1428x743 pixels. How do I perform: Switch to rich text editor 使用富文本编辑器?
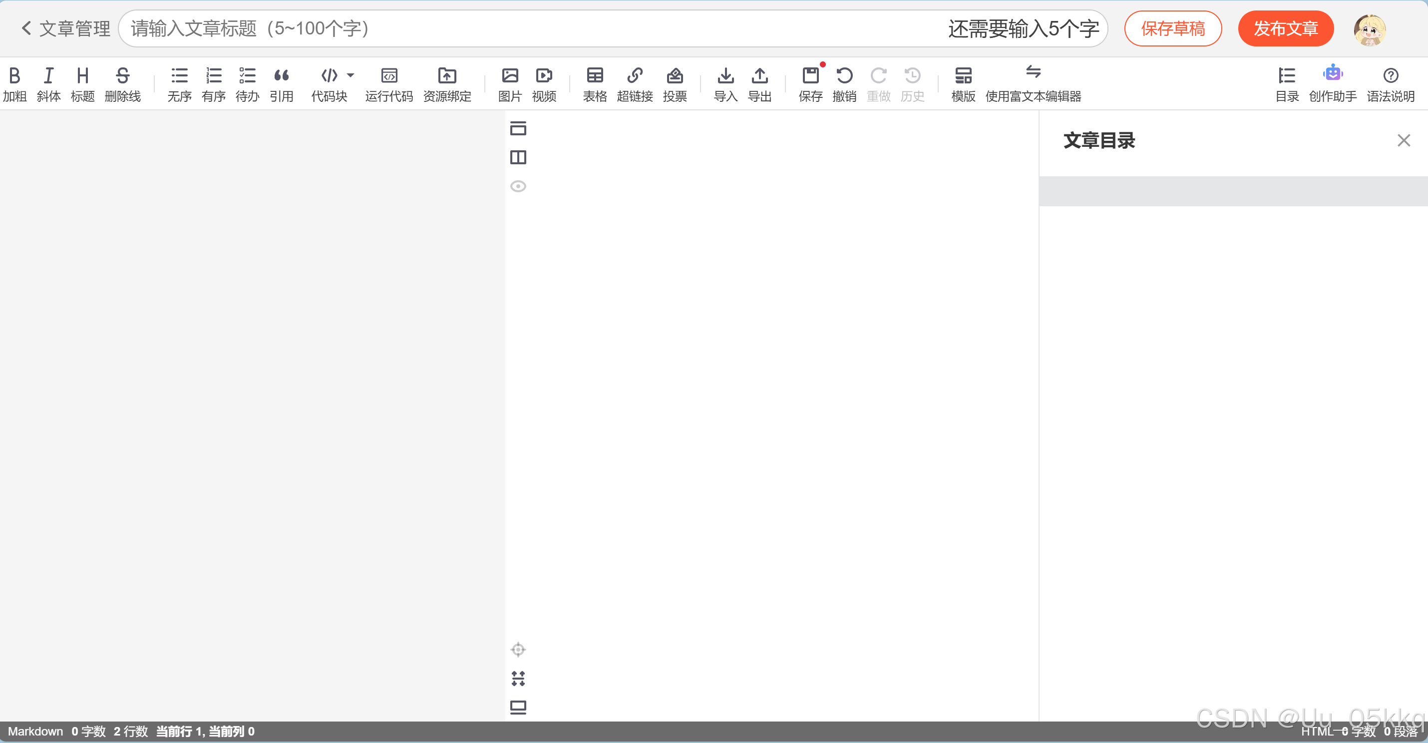[1033, 83]
